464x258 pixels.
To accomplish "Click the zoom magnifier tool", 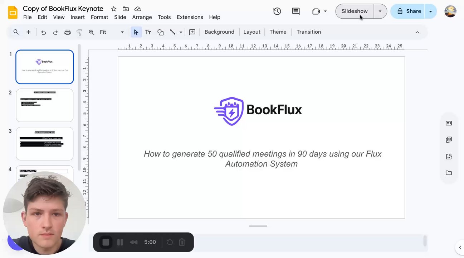I will coord(92,32).
